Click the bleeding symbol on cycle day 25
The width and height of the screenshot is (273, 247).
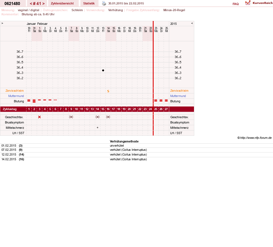click(156, 101)
